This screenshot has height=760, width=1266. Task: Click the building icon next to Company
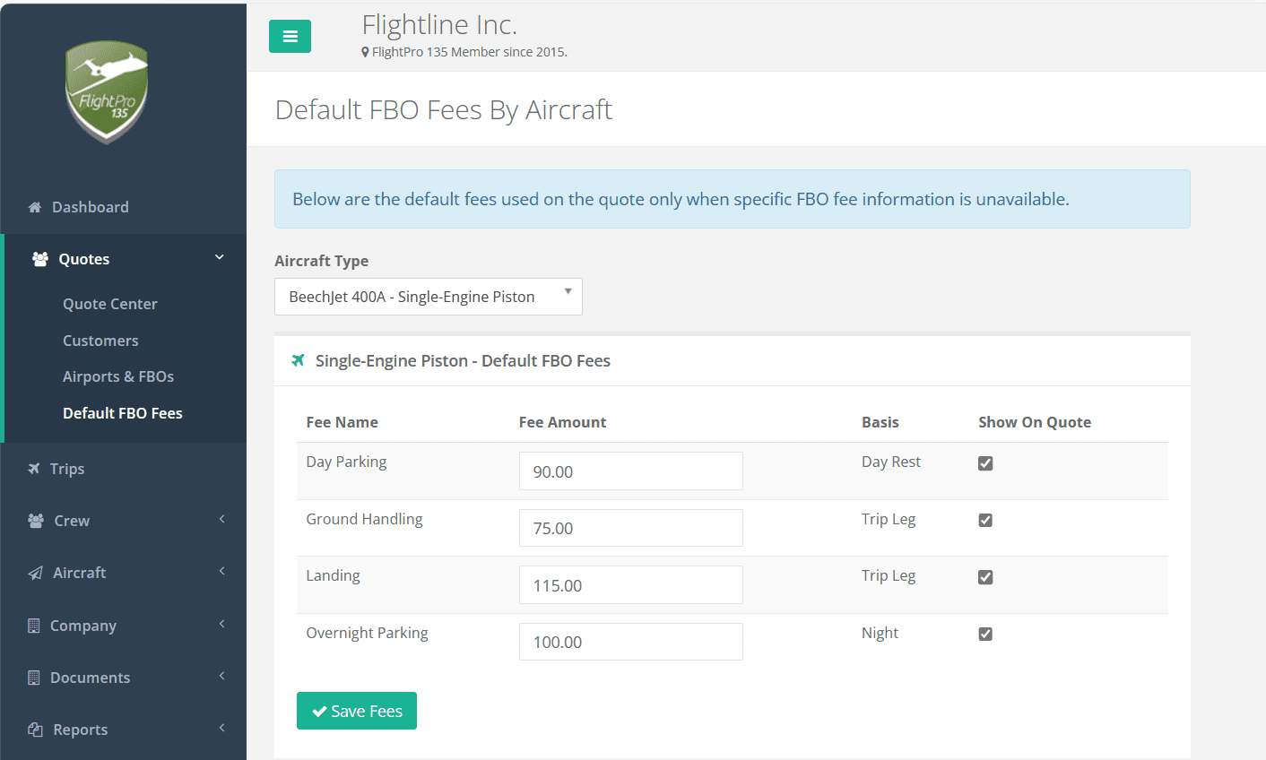[32, 625]
